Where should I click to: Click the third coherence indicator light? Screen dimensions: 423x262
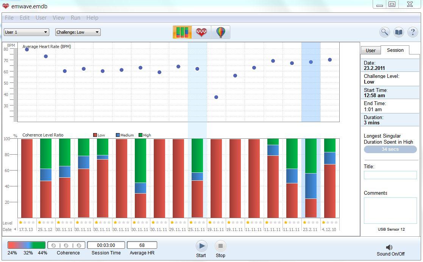tap(79, 246)
